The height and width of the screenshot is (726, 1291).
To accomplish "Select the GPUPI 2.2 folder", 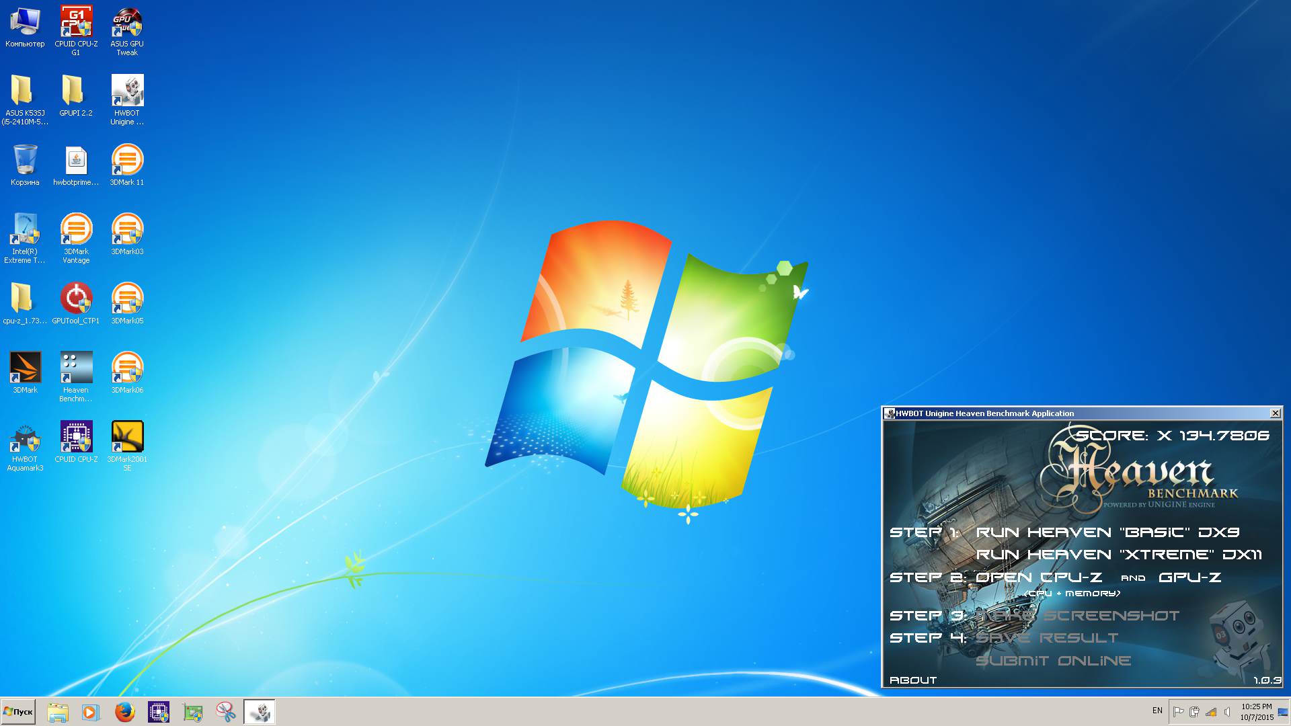I will pos(76,95).
